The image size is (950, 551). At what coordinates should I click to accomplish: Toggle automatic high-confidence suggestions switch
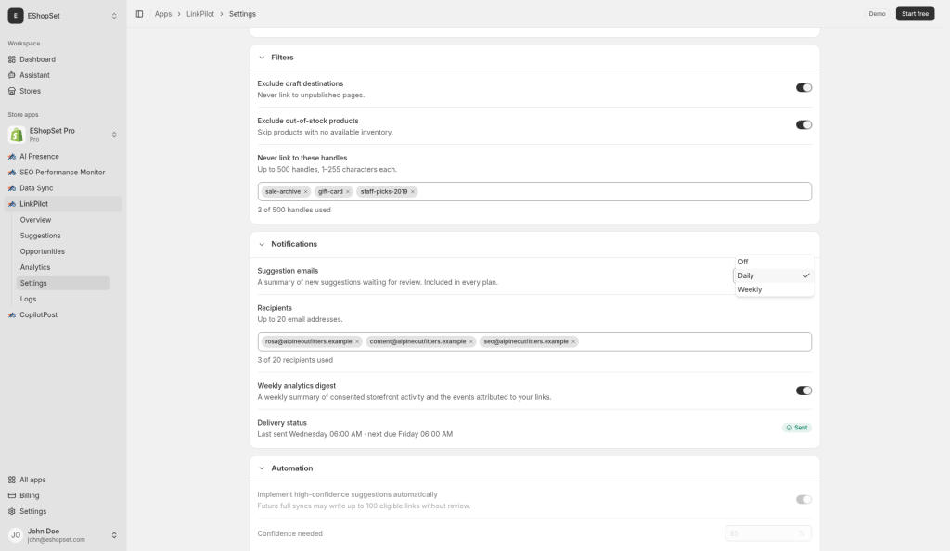point(803,500)
